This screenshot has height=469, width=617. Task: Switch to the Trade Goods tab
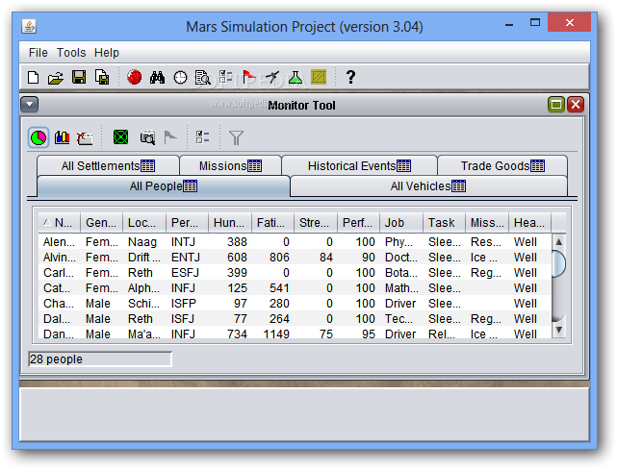tap(502, 165)
